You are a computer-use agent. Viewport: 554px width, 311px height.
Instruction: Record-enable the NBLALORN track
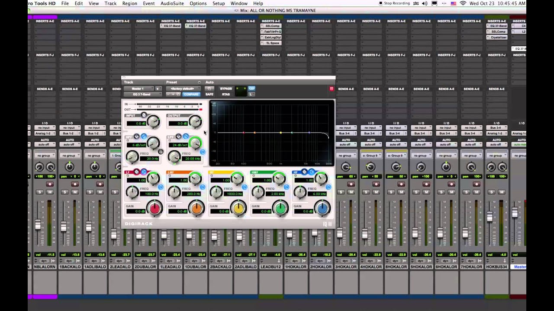click(50, 184)
